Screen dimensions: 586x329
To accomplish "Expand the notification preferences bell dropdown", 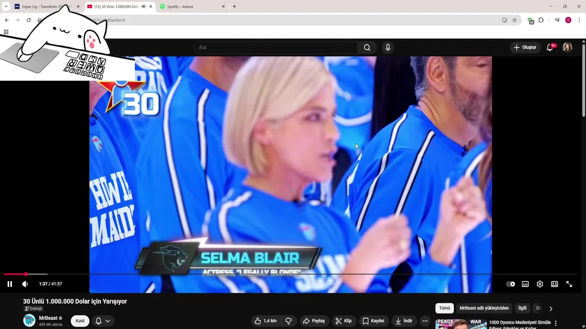I will 103,321.
